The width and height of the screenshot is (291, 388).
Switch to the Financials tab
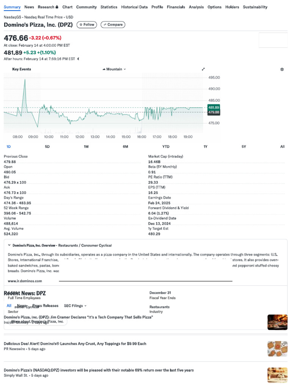(176, 7)
